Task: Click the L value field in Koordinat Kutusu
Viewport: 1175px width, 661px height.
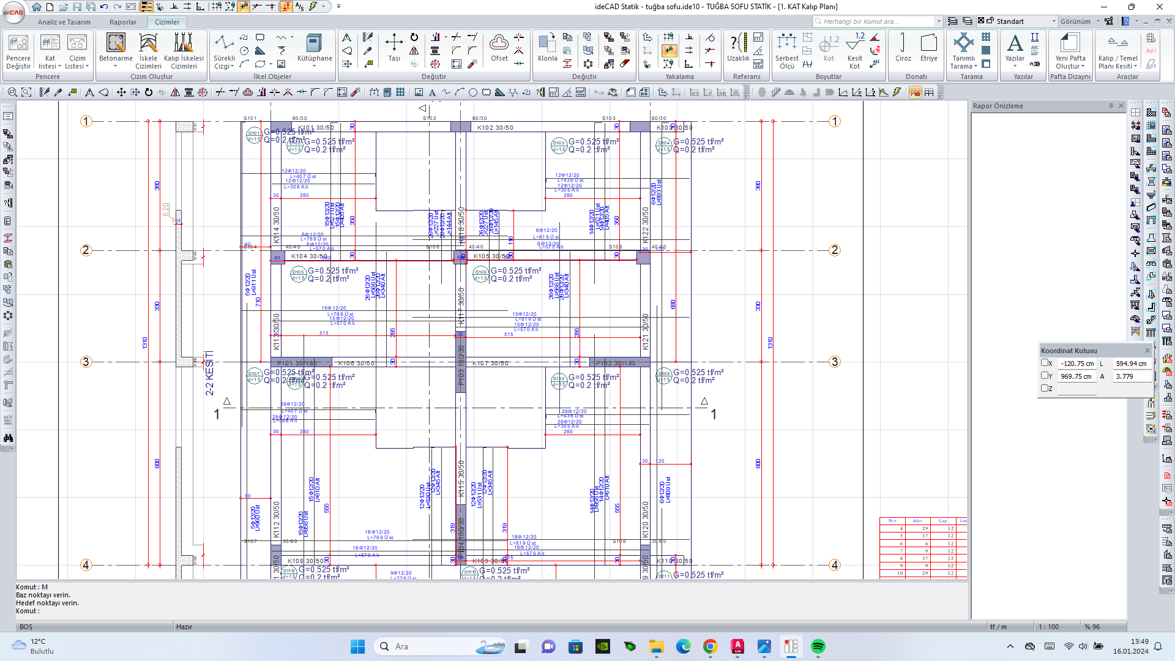Action: (1131, 364)
